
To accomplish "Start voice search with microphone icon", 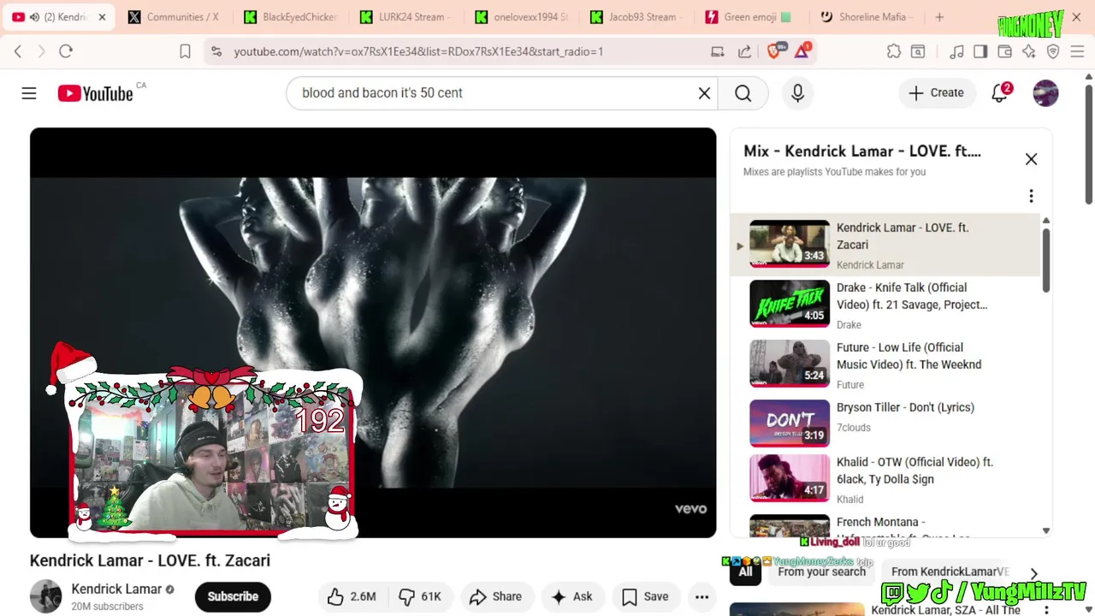I will pyautogui.click(x=797, y=93).
